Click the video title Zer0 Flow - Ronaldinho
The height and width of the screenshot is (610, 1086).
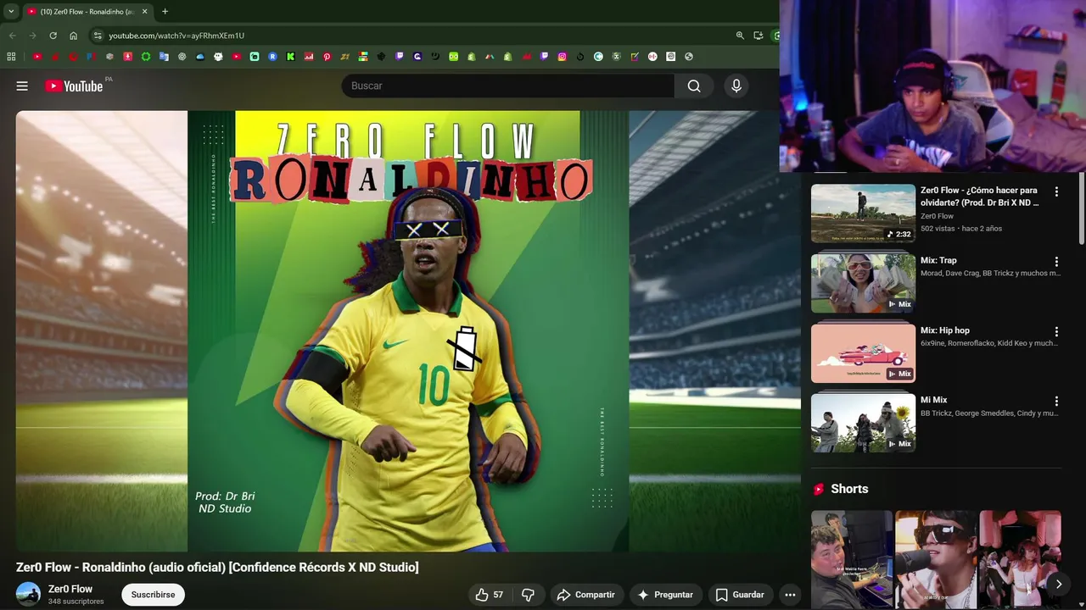pyautogui.click(x=217, y=568)
